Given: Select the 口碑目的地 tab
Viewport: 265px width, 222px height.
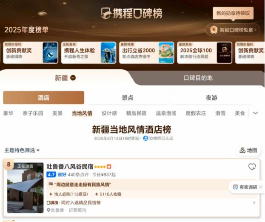Looking at the screenshot, I should tap(198, 78).
